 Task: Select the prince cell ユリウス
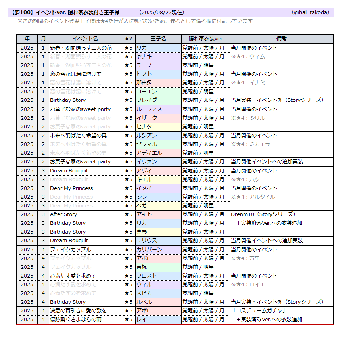pyautogui.click(x=158, y=241)
